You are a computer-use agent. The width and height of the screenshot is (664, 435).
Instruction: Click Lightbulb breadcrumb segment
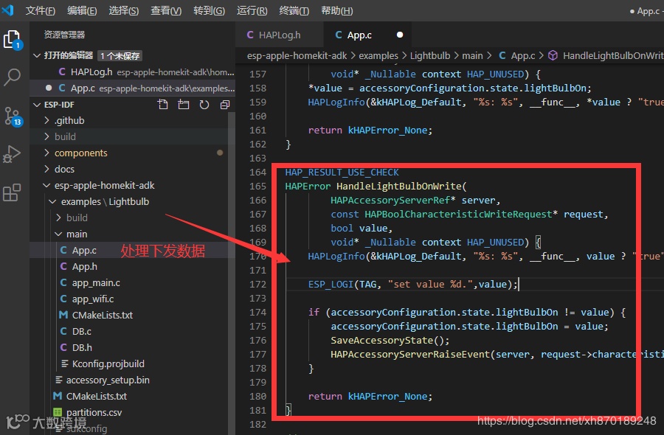click(x=430, y=55)
